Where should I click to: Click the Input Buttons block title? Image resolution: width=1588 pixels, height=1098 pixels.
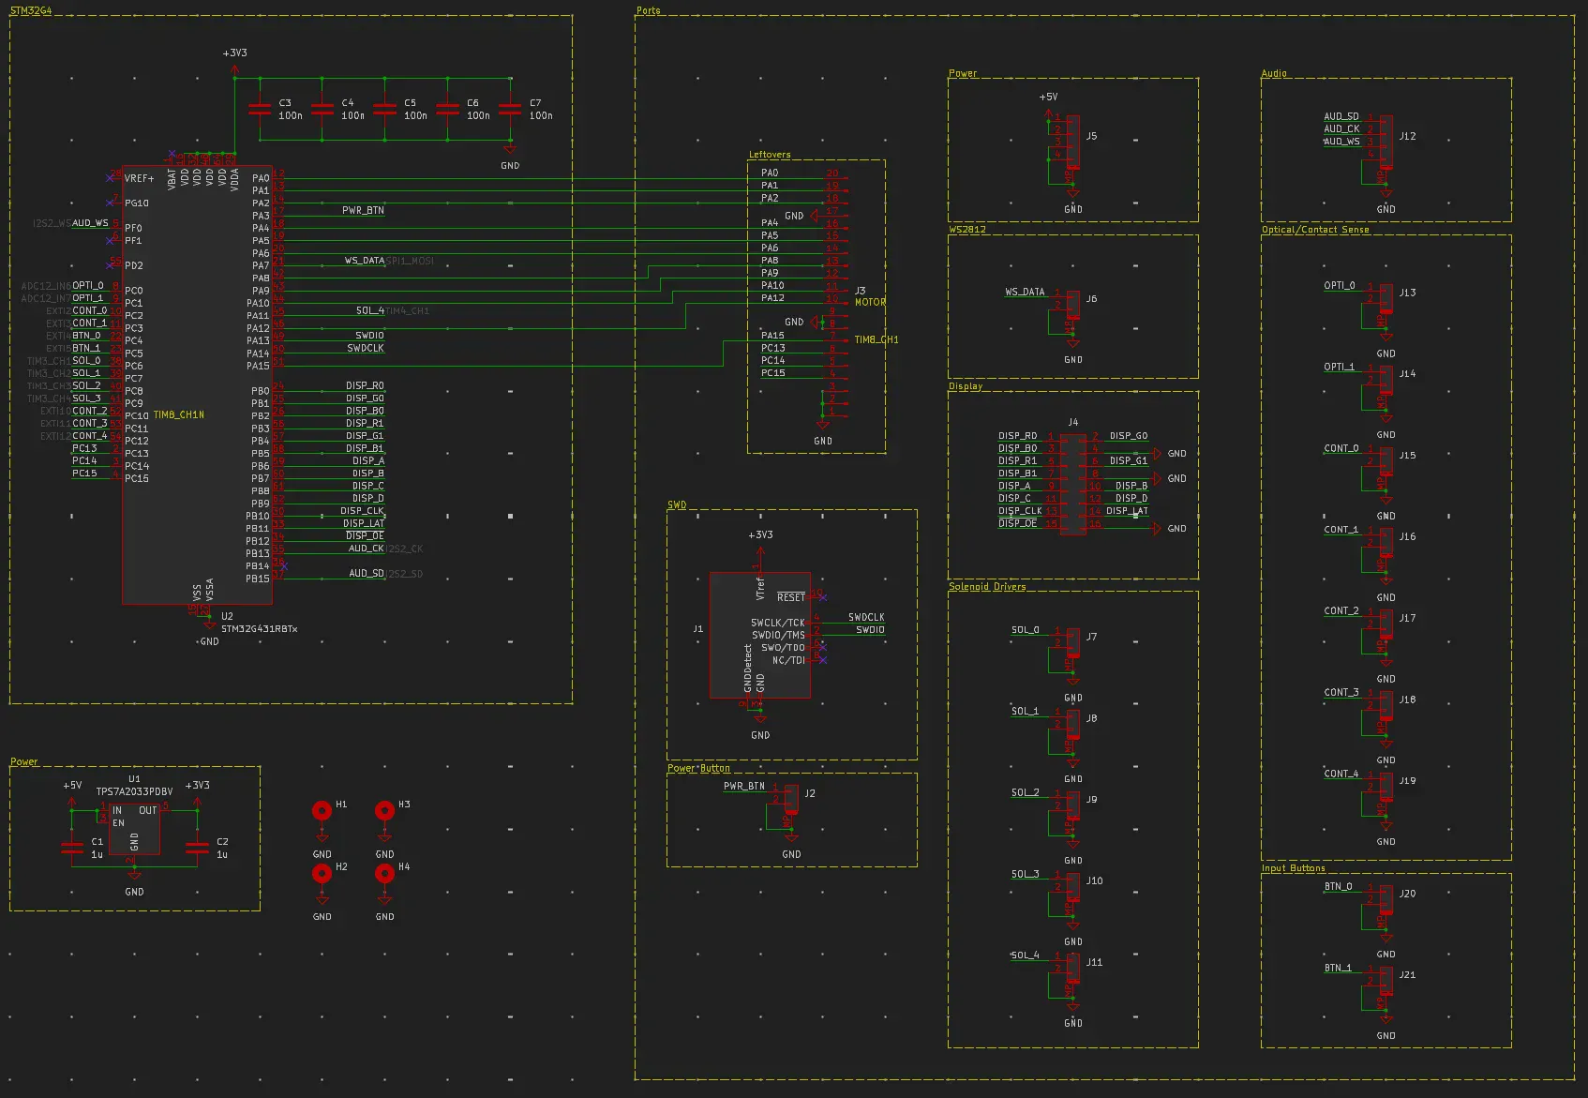(x=1294, y=868)
